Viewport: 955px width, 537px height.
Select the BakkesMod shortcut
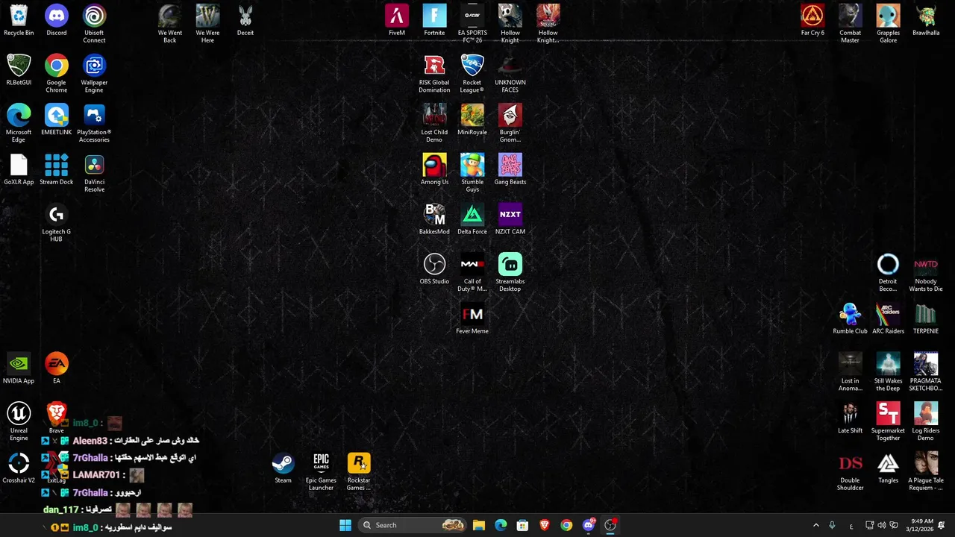pyautogui.click(x=434, y=219)
